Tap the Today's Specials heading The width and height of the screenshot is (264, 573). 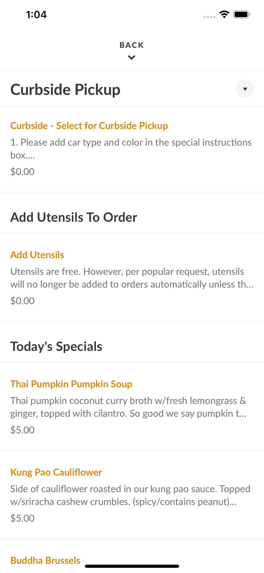click(56, 346)
